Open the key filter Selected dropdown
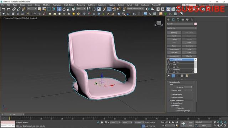228x128 pixels. click(x=203, y=122)
